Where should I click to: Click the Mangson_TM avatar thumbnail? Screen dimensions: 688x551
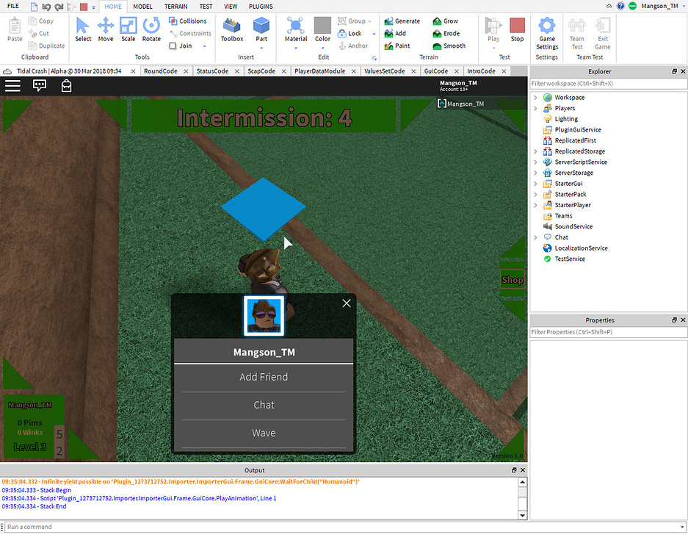[264, 316]
